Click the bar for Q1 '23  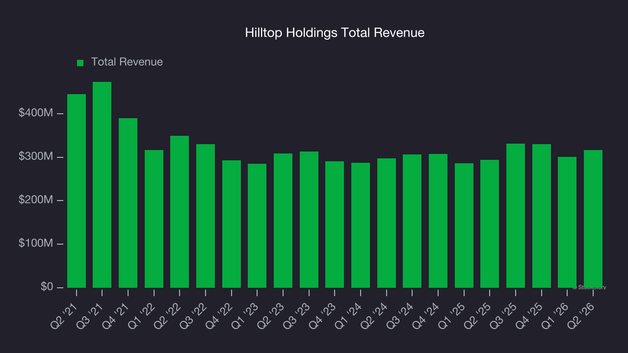(x=257, y=226)
